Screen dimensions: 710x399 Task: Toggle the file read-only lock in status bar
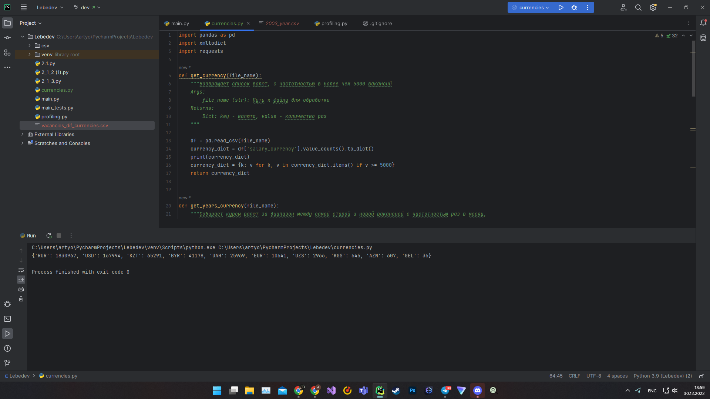pos(701,376)
